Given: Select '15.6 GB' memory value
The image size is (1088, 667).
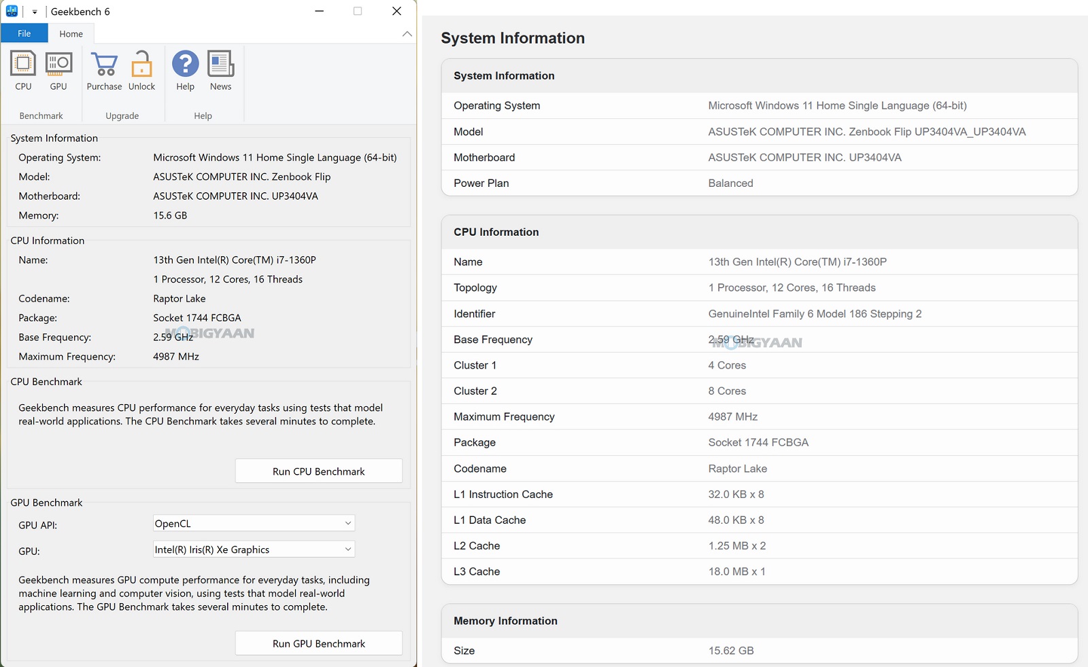Looking at the screenshot, I should (170, 215).
